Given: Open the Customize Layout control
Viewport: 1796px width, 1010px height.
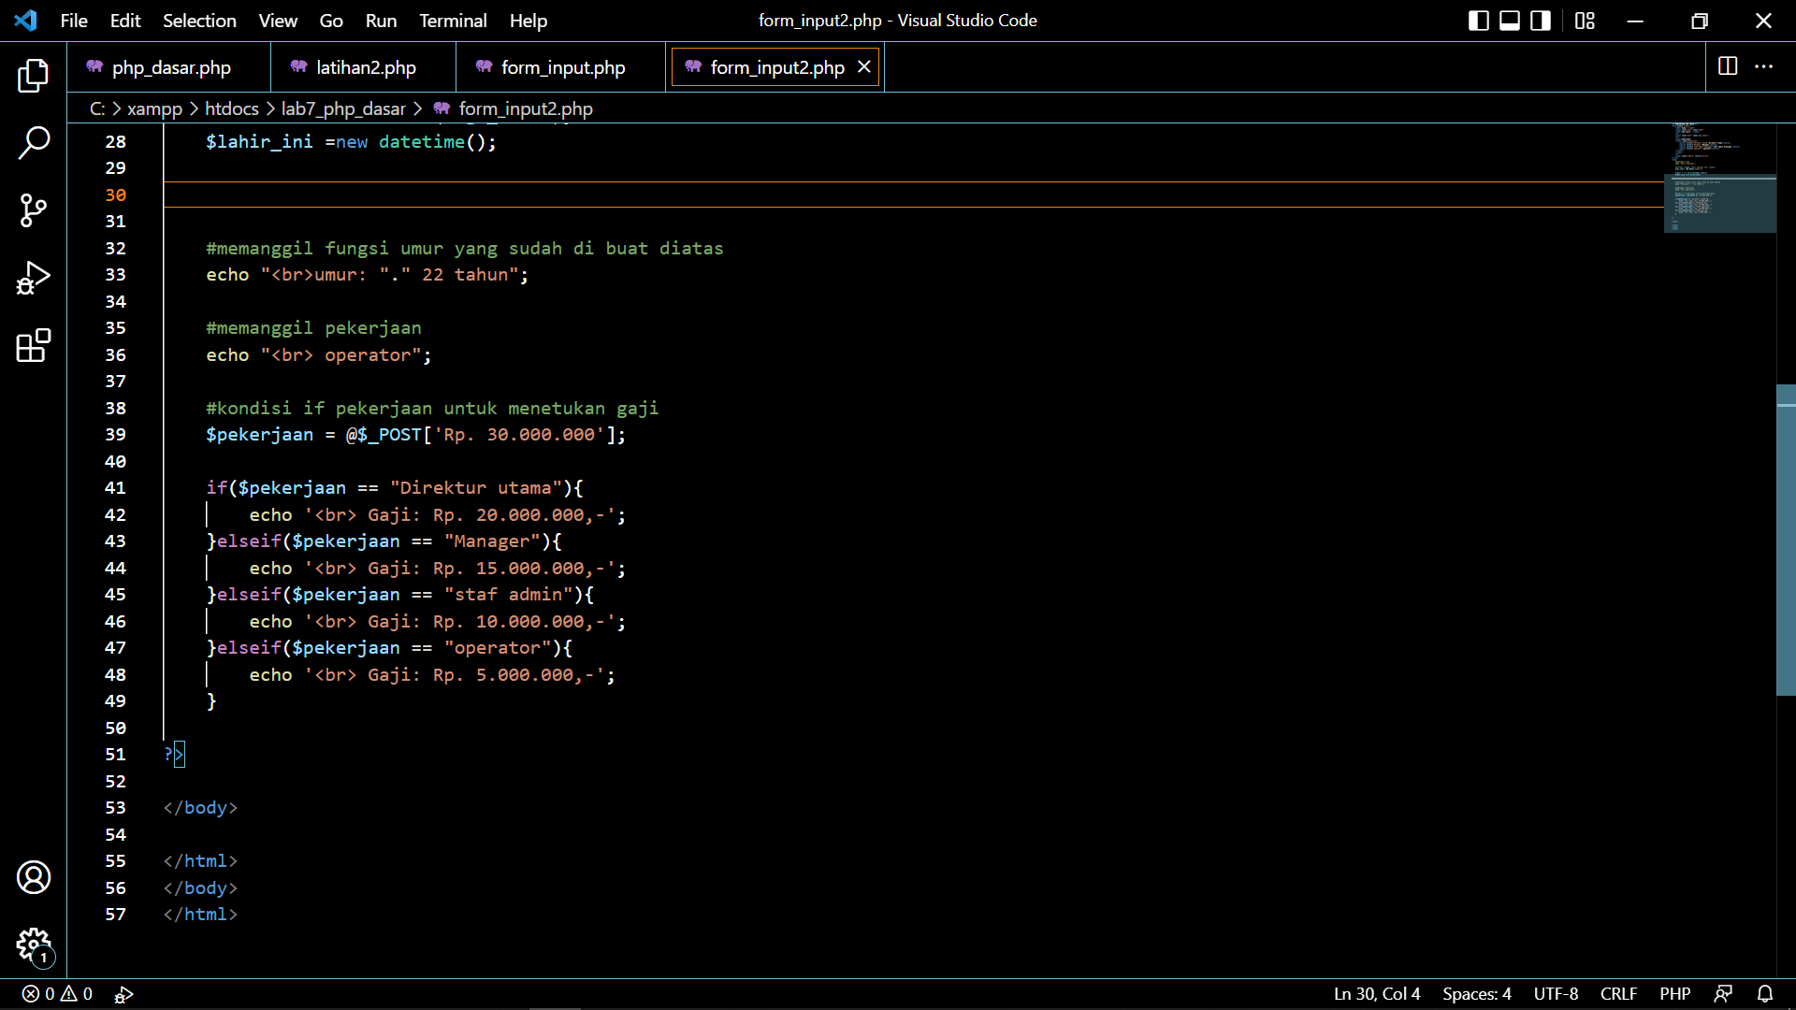Looking at the screenshot, I should pyautogui.click(x=1585, y=20).
